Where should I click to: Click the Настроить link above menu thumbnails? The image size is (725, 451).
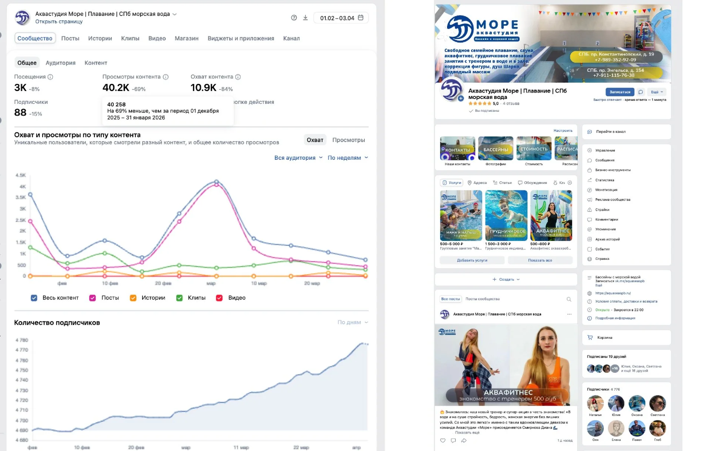563,131
